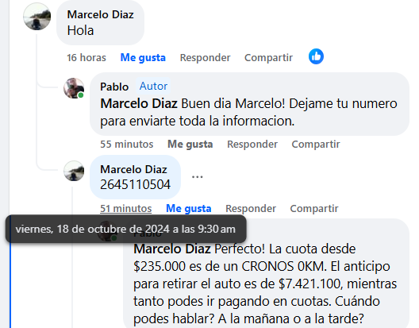Click Marcelo Diaz mention in the Perfecto reply
Viewport: 419px width, 328px height.
172,249
